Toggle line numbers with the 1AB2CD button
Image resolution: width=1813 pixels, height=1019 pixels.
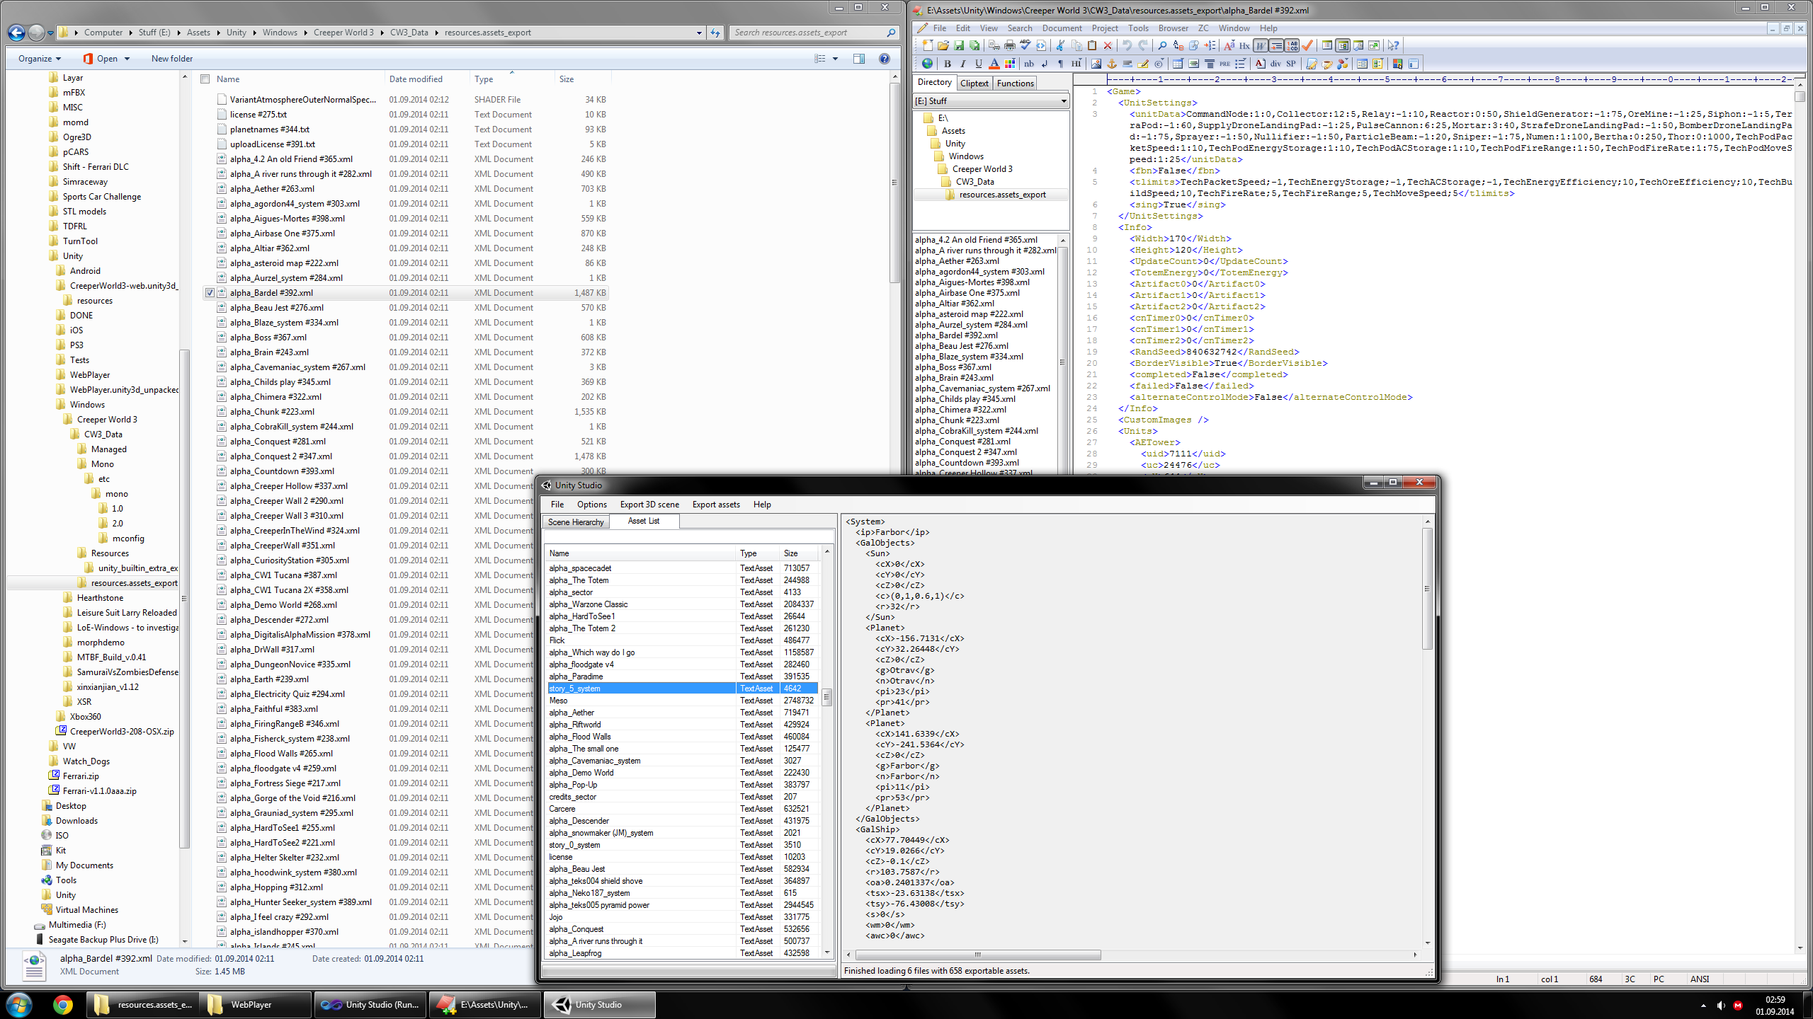pyautogui.click(x=1292, y=45)
